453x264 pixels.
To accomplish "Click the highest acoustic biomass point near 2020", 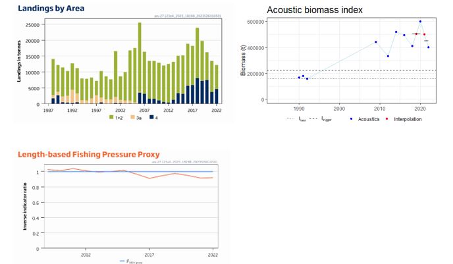I will [420, 22].
